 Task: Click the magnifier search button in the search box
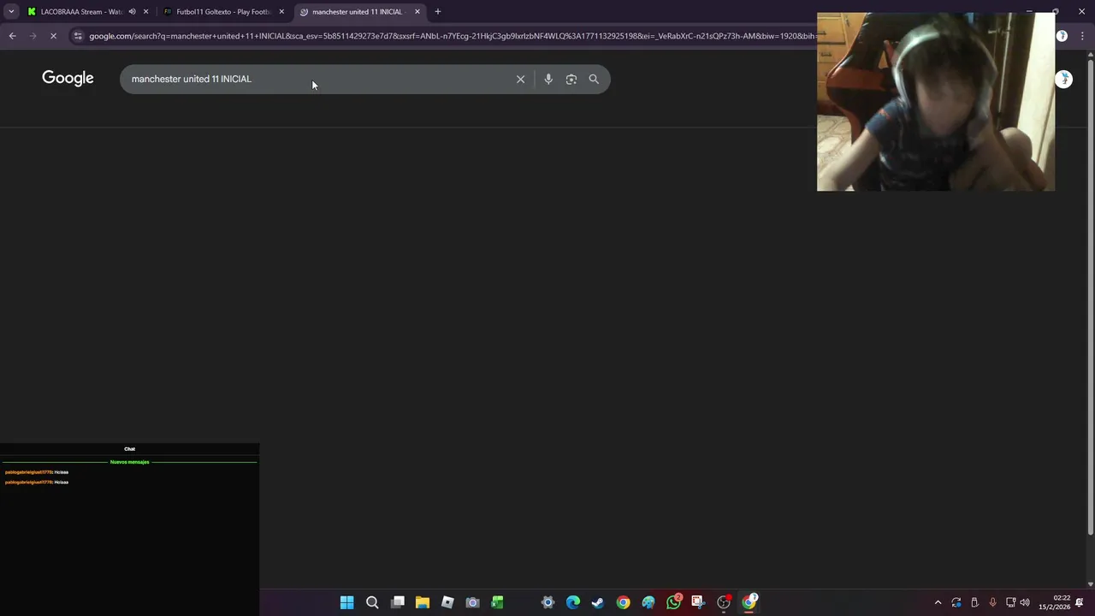(594, 79)
